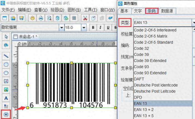The height and width of the screenshot is (119, 195).
Task: Select the barcode drawing tool
Action: point(6,114)
